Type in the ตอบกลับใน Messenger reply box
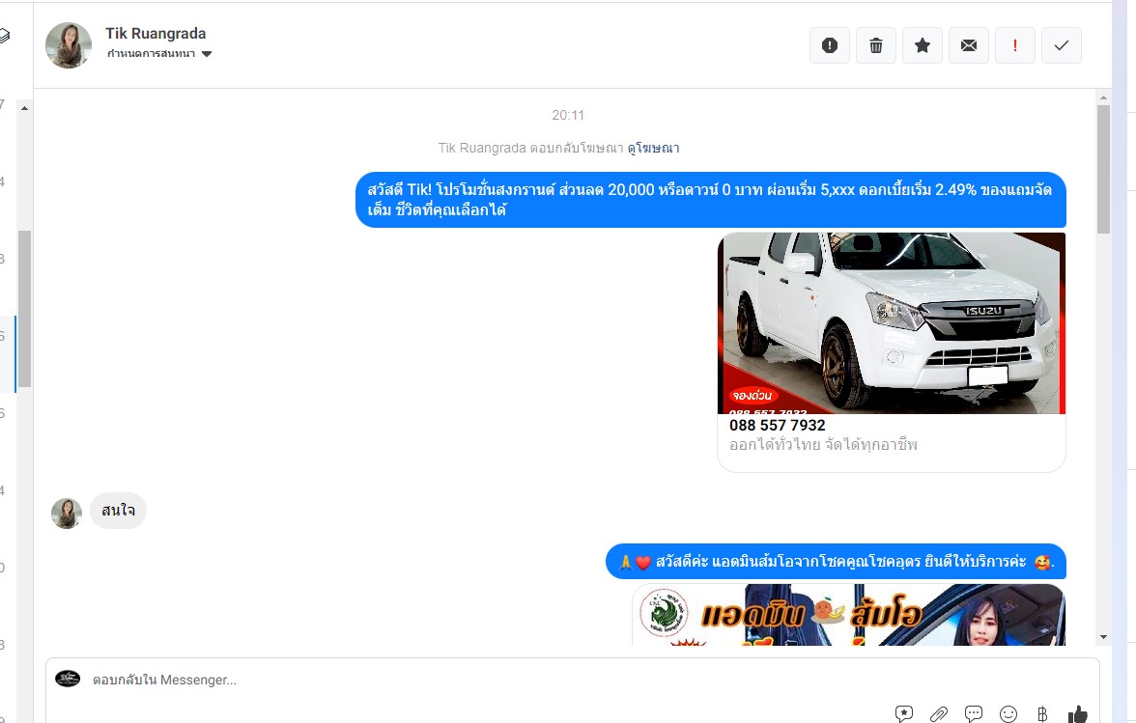This screenshot has height=723, width=1136. coord(483,680)
